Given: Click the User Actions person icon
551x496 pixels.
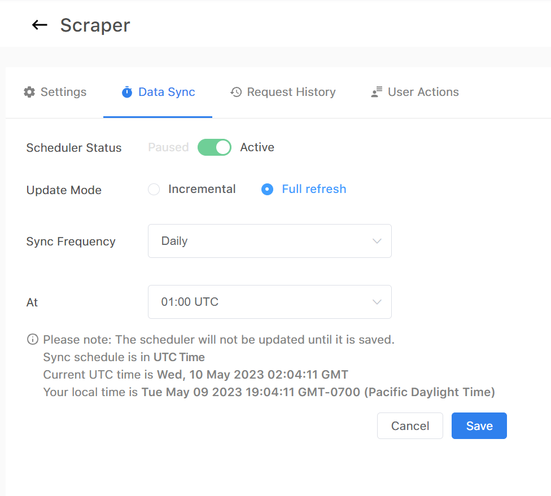Looking at the screenshot, I should (377, 92).
